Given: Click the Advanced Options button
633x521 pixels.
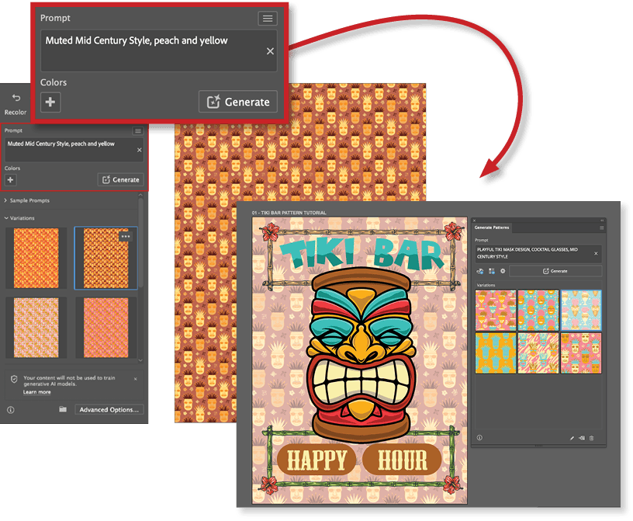Looking at the screenshot, I should (x=109, y=409).
